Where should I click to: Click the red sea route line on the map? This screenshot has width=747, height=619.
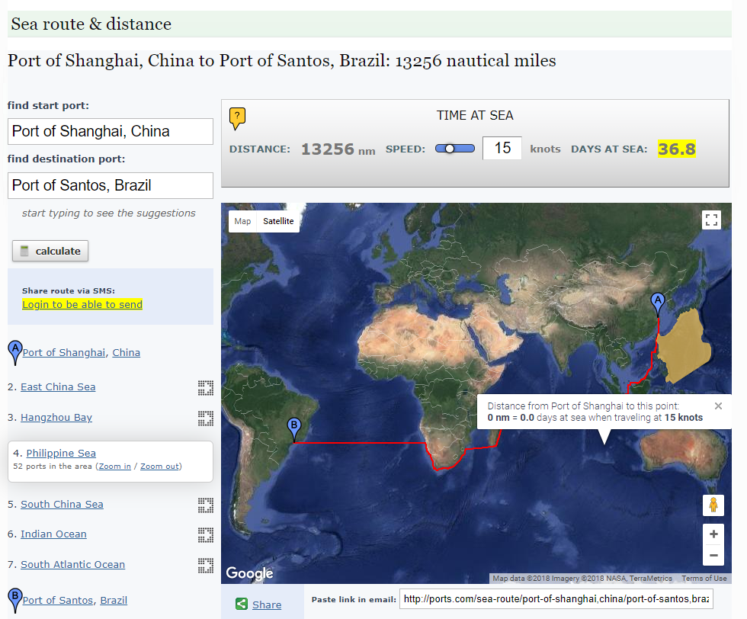(x=360, y=443)
